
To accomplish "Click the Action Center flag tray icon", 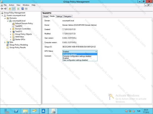I will pos(126,111).
